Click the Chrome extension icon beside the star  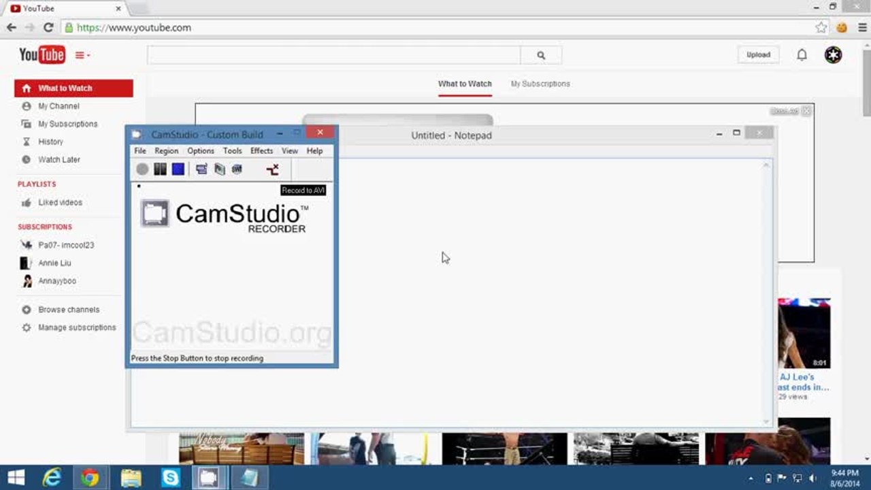(842, 28)
